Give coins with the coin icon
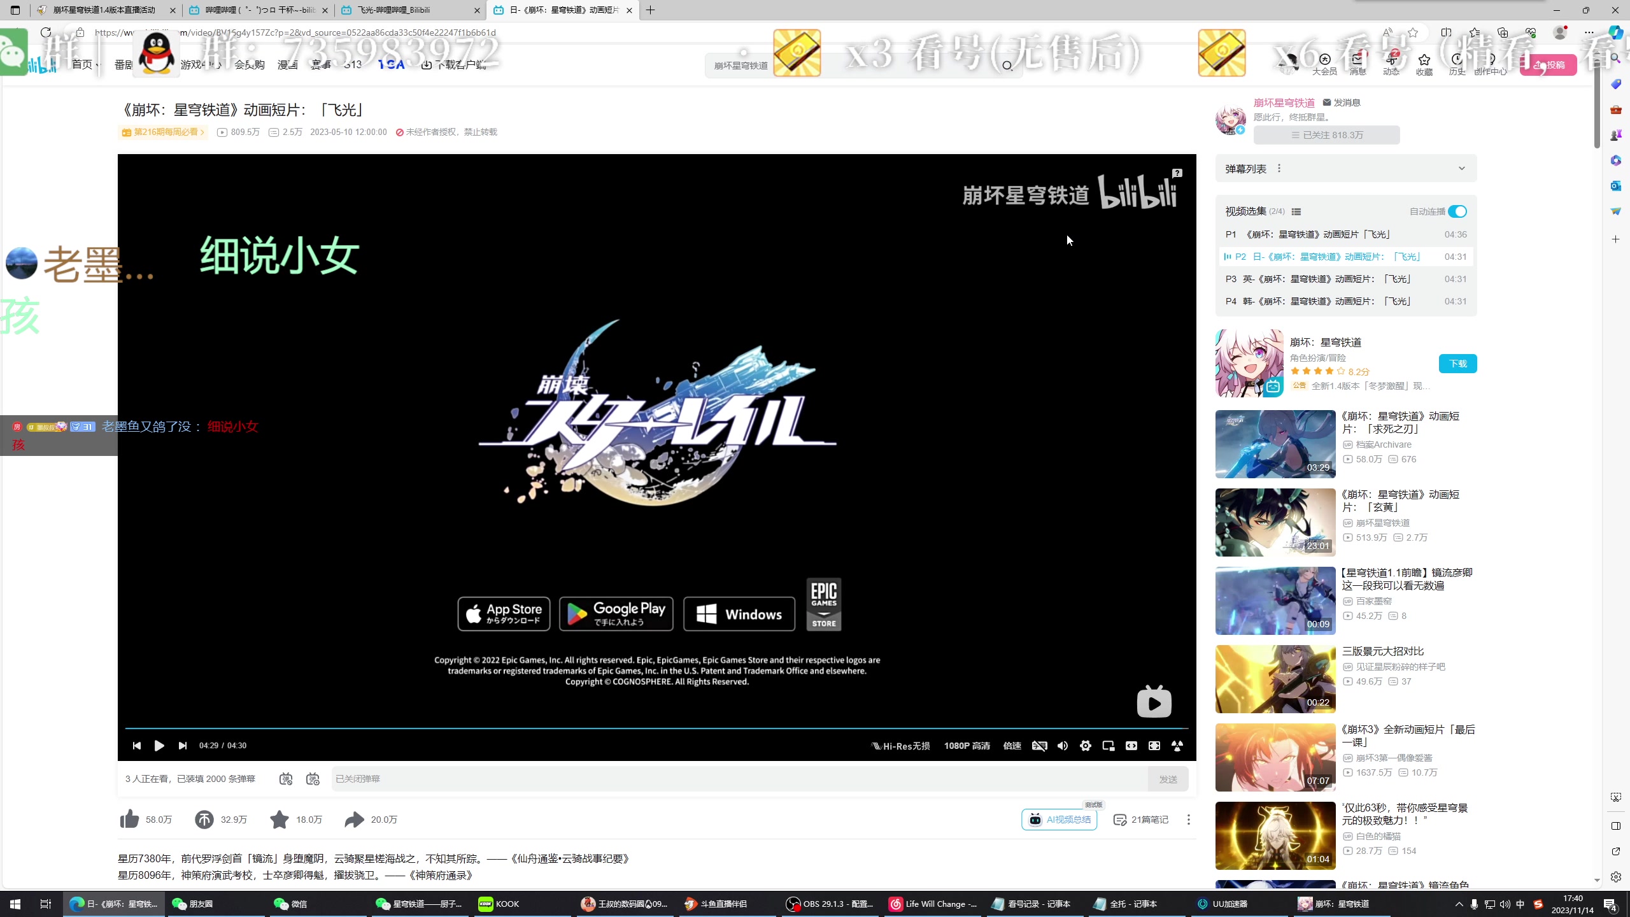The image size is (1630, 917). 204,820
